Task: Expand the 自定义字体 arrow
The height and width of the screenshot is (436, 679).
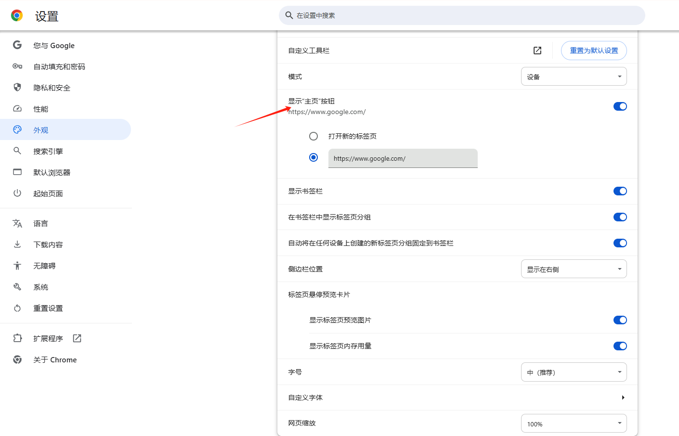Action: 623,398
